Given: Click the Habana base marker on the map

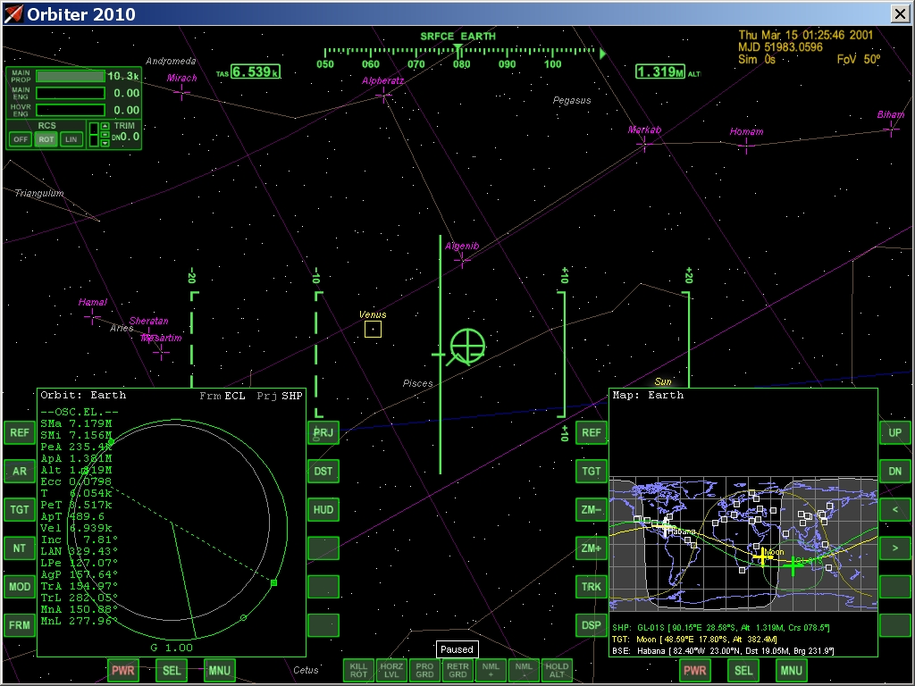Looking at the screenshot, I should [x=665, y=529].
